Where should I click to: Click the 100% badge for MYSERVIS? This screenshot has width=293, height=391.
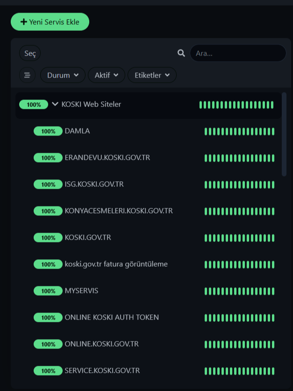pos(48,291)
